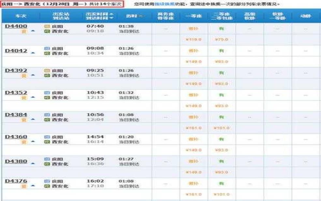Open train D4392 details link

pyautogui.click(x=16, y=70)
